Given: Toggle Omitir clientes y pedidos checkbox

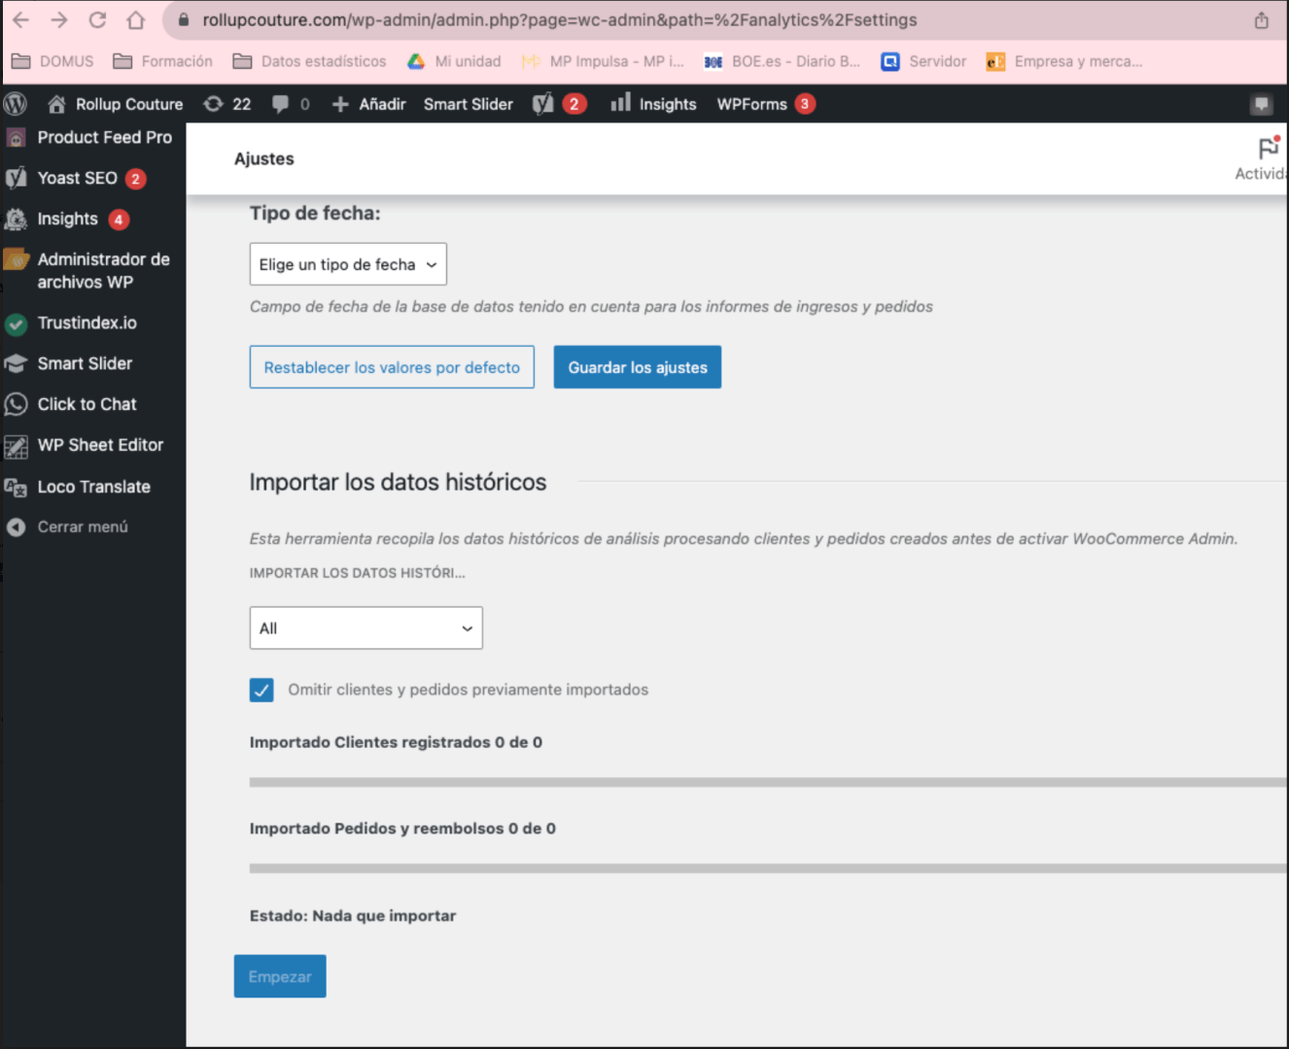Looking at the screenshot, I should pos(261,690).
